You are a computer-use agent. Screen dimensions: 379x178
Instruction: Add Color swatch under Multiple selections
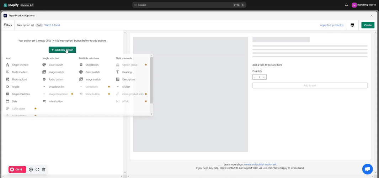tap(90, 72)
